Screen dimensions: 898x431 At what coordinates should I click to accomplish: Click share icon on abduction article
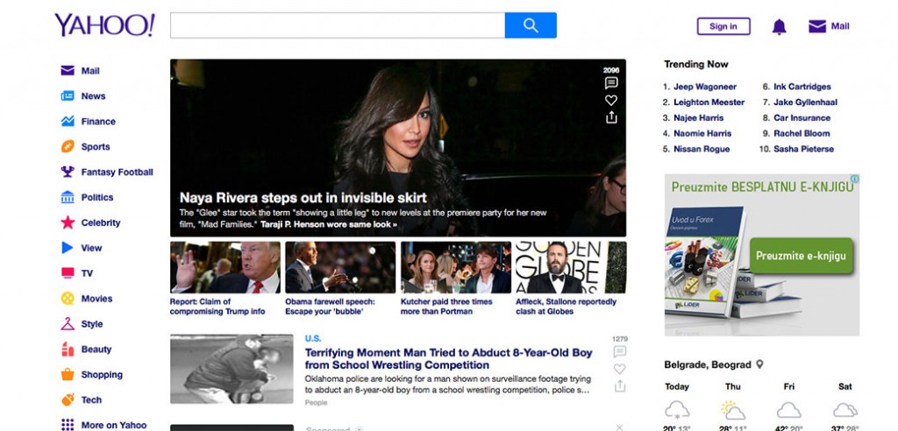[620, 385]
